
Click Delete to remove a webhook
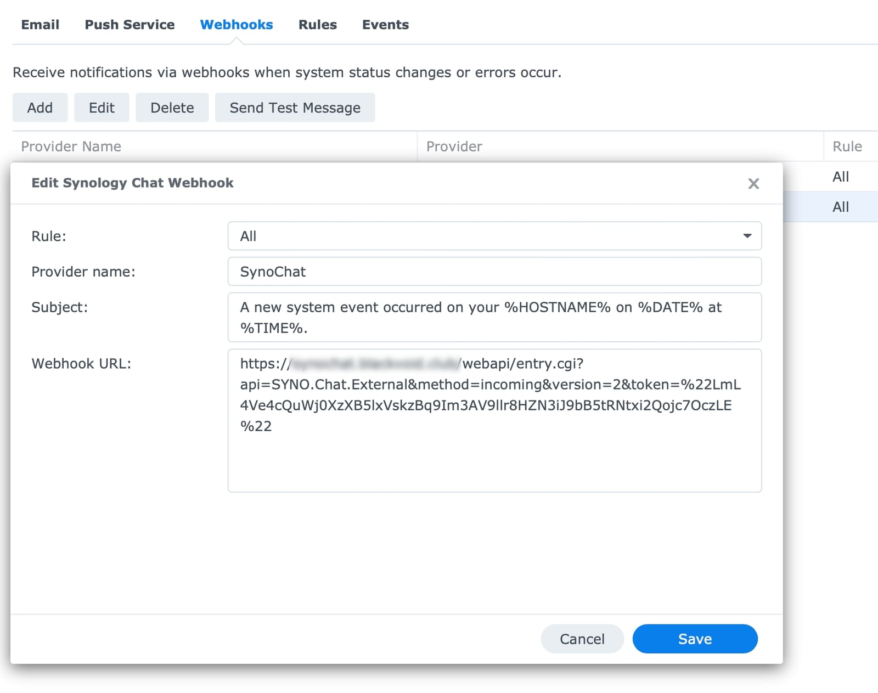click(x=172, y=108)
